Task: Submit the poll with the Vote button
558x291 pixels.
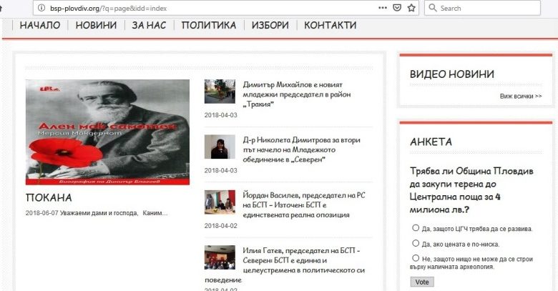Action: click(422, 282)
